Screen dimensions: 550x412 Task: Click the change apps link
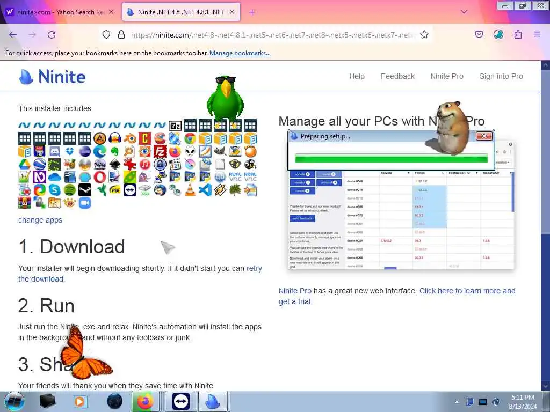[40, 220]
